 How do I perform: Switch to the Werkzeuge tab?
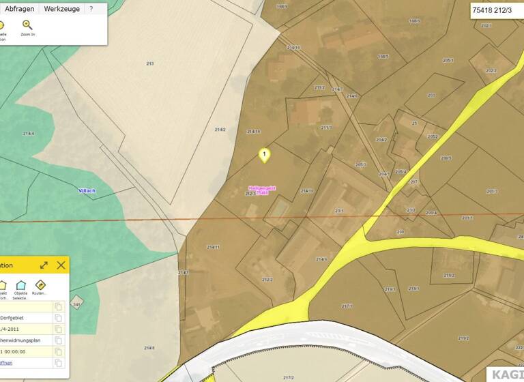click(61, 9)
